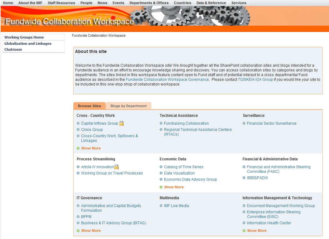The height and width of the screenshot is (239, 329).
Task: Open Article IV innovation site
Action: (x=97, y=167)
